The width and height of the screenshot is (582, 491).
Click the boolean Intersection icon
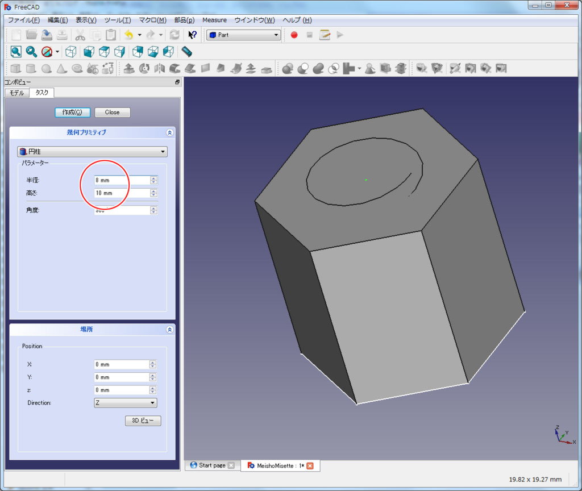click(x=334, y=68)
